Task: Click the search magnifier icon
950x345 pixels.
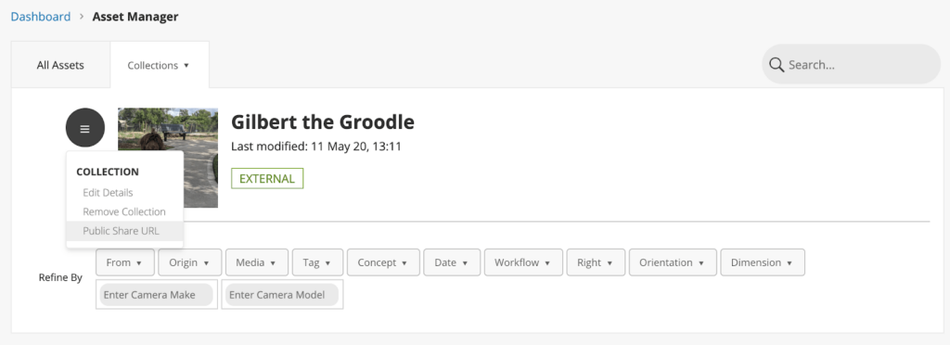Action: pos(777,65)
